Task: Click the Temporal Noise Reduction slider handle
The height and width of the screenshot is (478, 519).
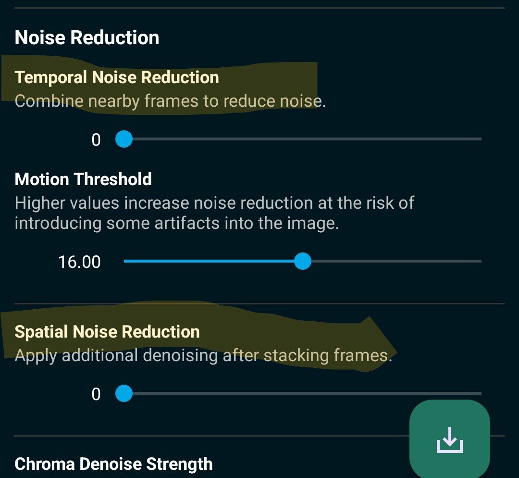Action: [124, 139]
